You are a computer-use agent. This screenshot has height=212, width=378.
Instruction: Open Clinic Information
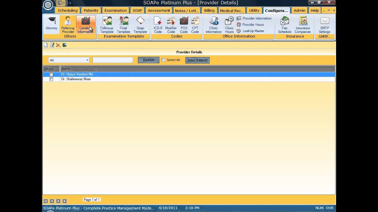[214, 25]
